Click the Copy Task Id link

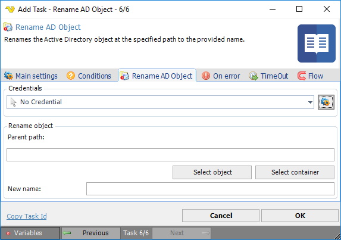[27, 216]
